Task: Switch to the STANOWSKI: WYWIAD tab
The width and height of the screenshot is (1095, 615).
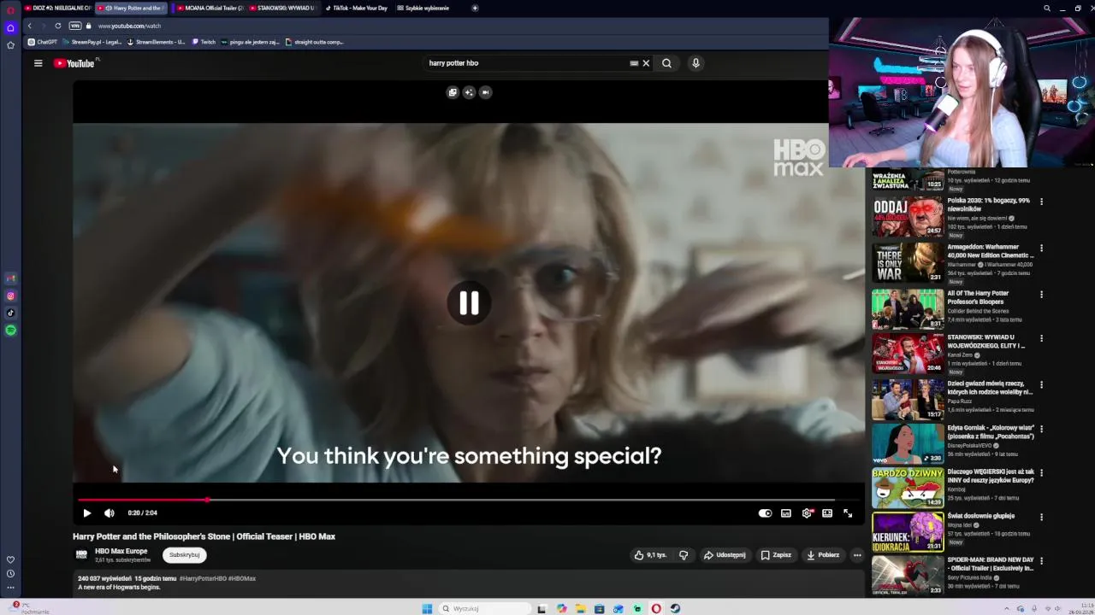Action: point(282,8)
